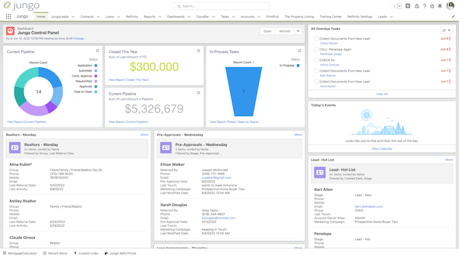
Task: Click the Lead- Hot List icon
Action: (319, 172)
